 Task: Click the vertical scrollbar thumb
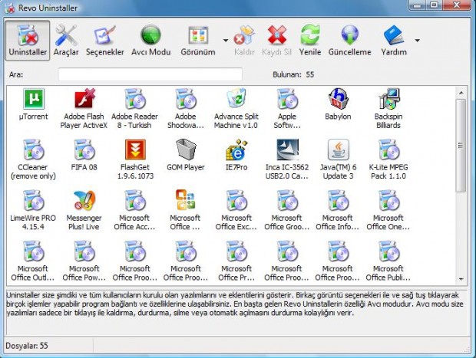(x=461, y=146)
